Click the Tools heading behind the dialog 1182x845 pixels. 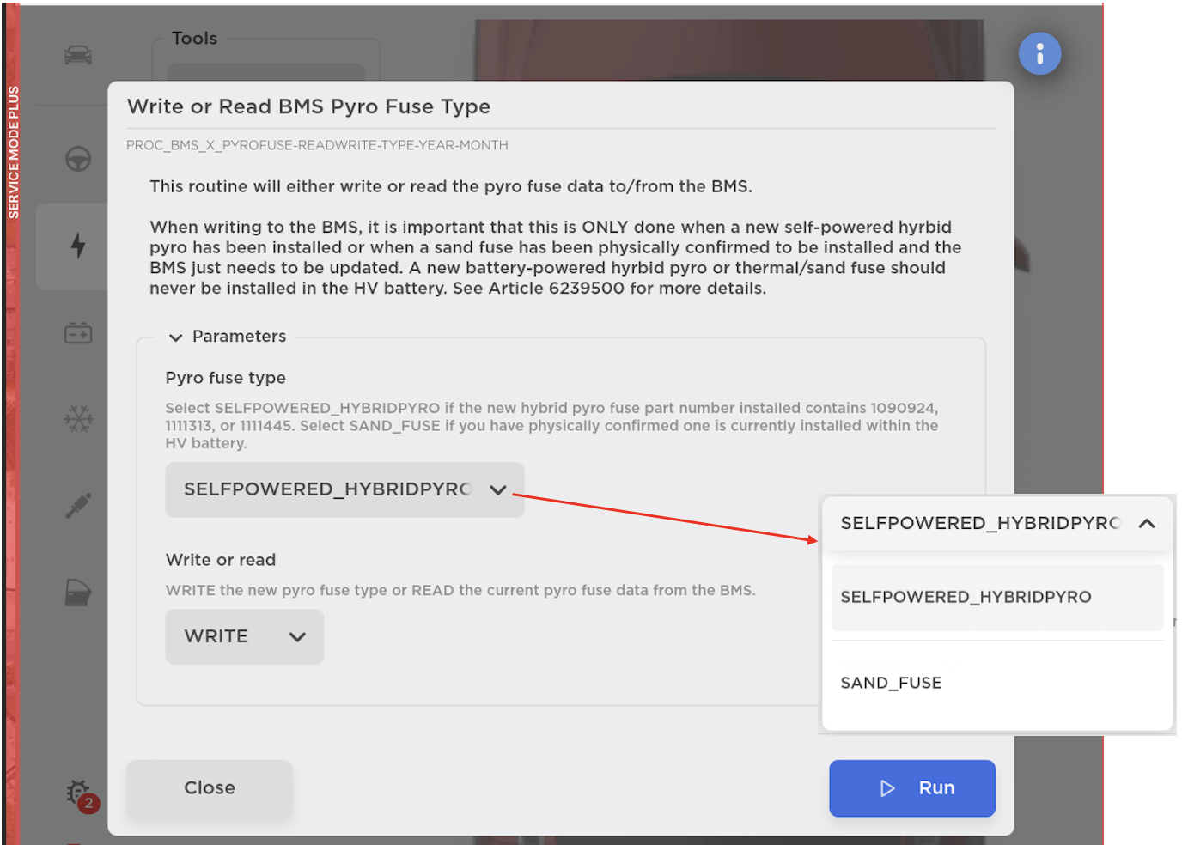[194, 39]
